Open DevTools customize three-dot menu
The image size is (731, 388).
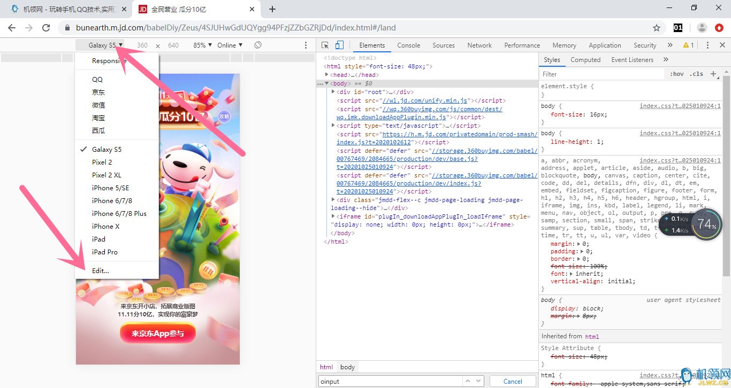[707, 45]
